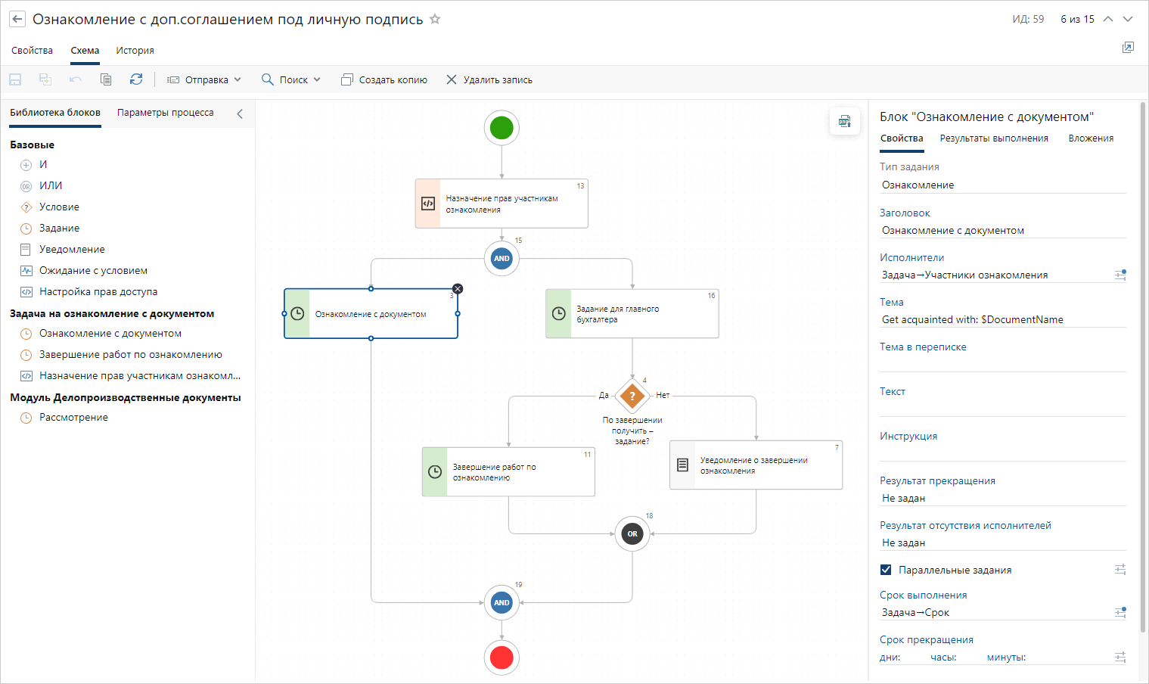Switch to the Схема tab

[85, 51]
